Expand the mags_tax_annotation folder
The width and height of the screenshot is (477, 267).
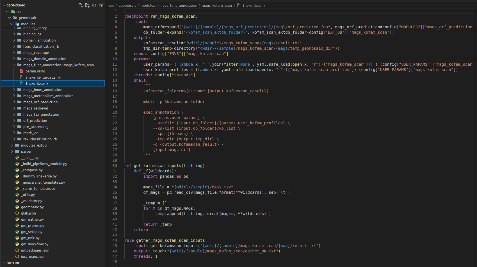coord(14,114)
